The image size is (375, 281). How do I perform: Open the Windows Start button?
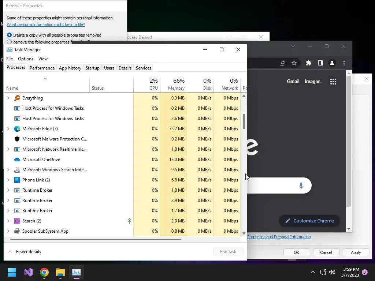point(12,272)
